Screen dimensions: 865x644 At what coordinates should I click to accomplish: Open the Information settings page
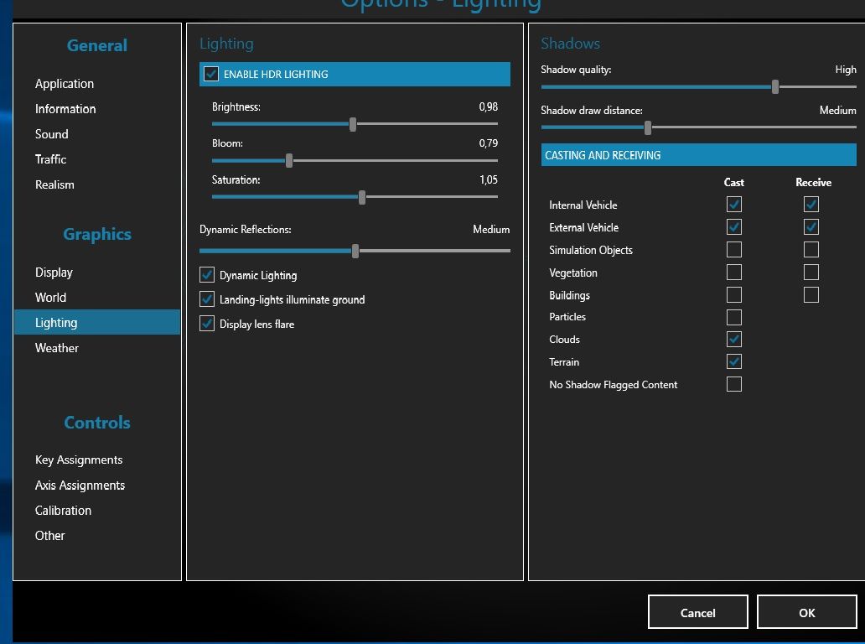click(x=65, y=109)
